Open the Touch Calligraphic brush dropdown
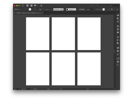Image resolution: width=133 pixels, height=99 pixels. point(77,9)
